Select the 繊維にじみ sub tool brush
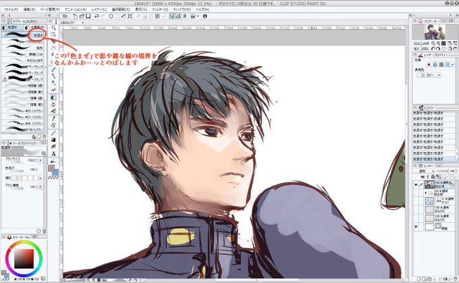Viewport: 459px width, 283px height. [x=23, y=54]
